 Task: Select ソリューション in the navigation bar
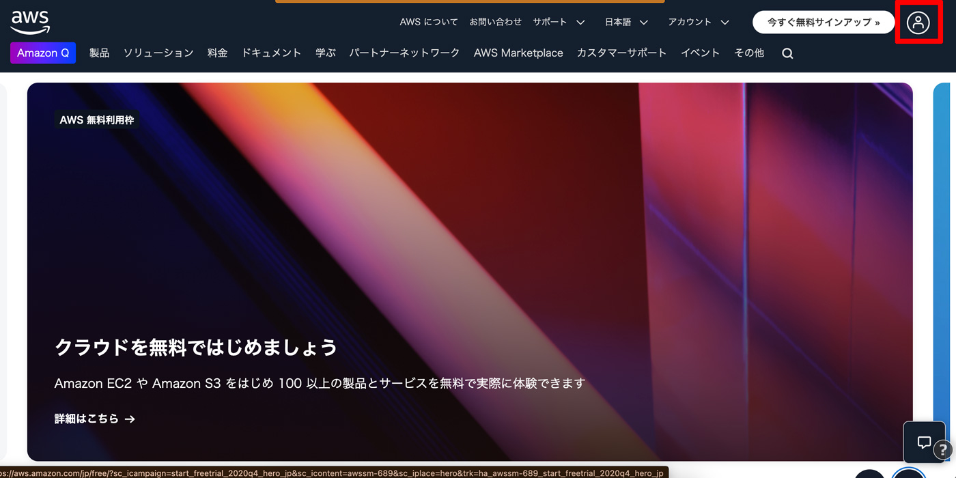point(158,53)
